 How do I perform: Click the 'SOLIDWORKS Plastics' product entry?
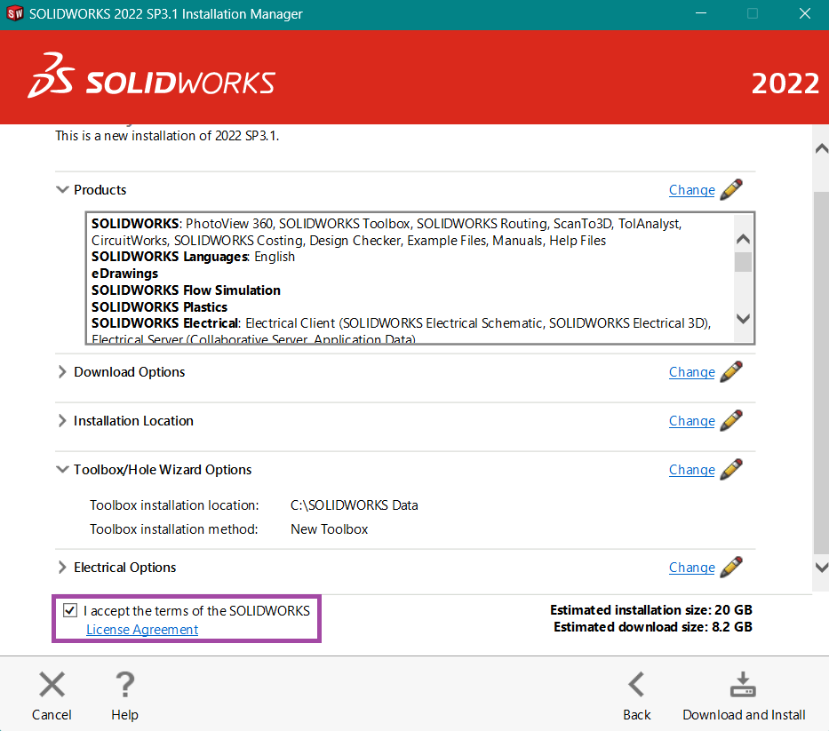(159, 307)
